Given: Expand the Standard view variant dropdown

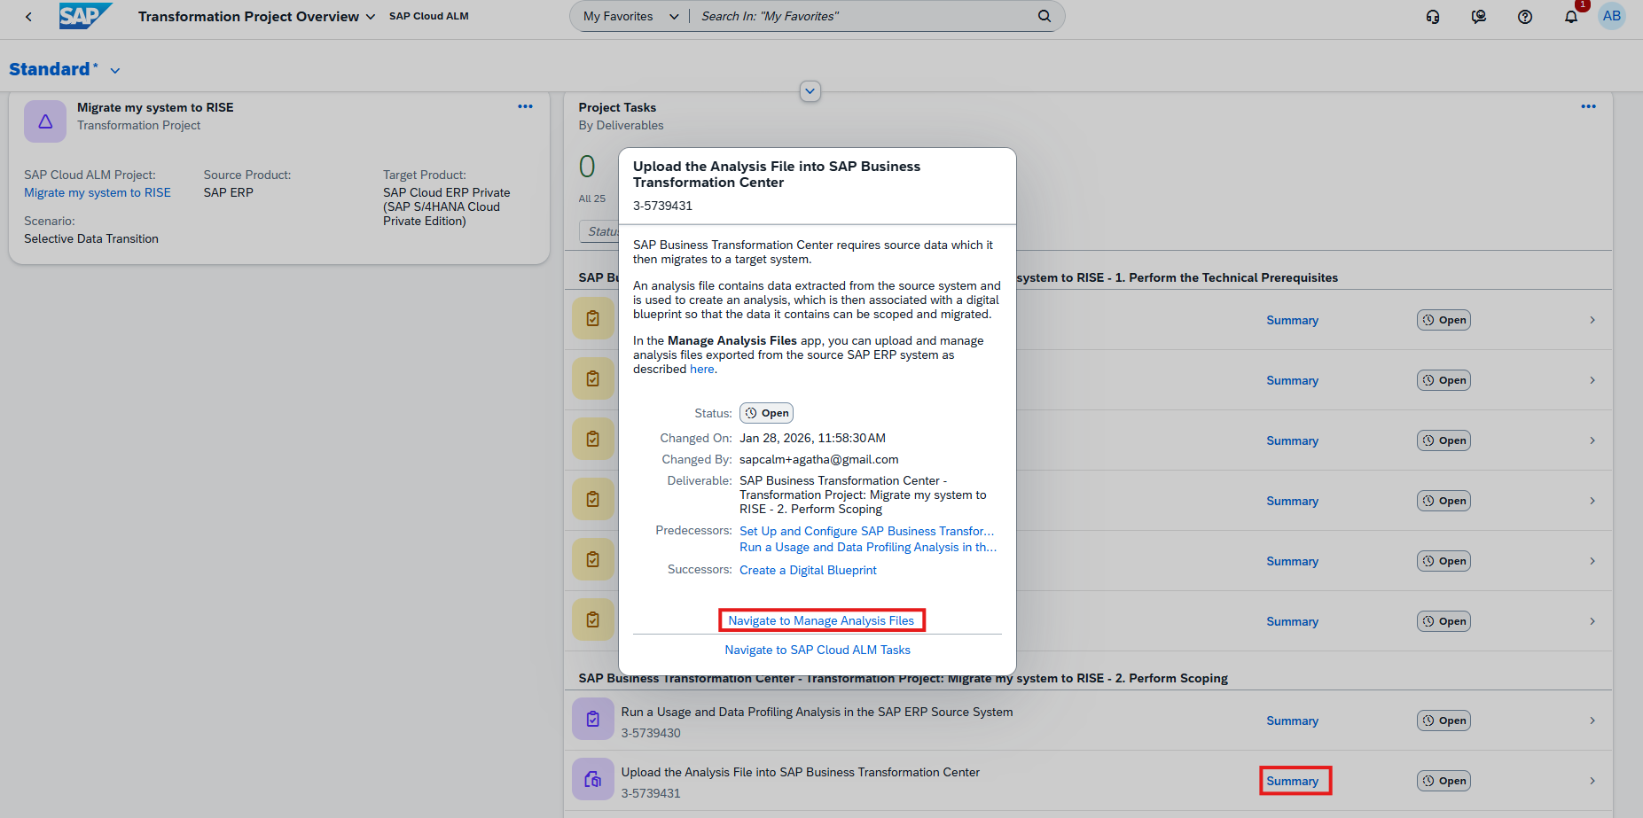Looking at the screenshot, I should [114, 70].
